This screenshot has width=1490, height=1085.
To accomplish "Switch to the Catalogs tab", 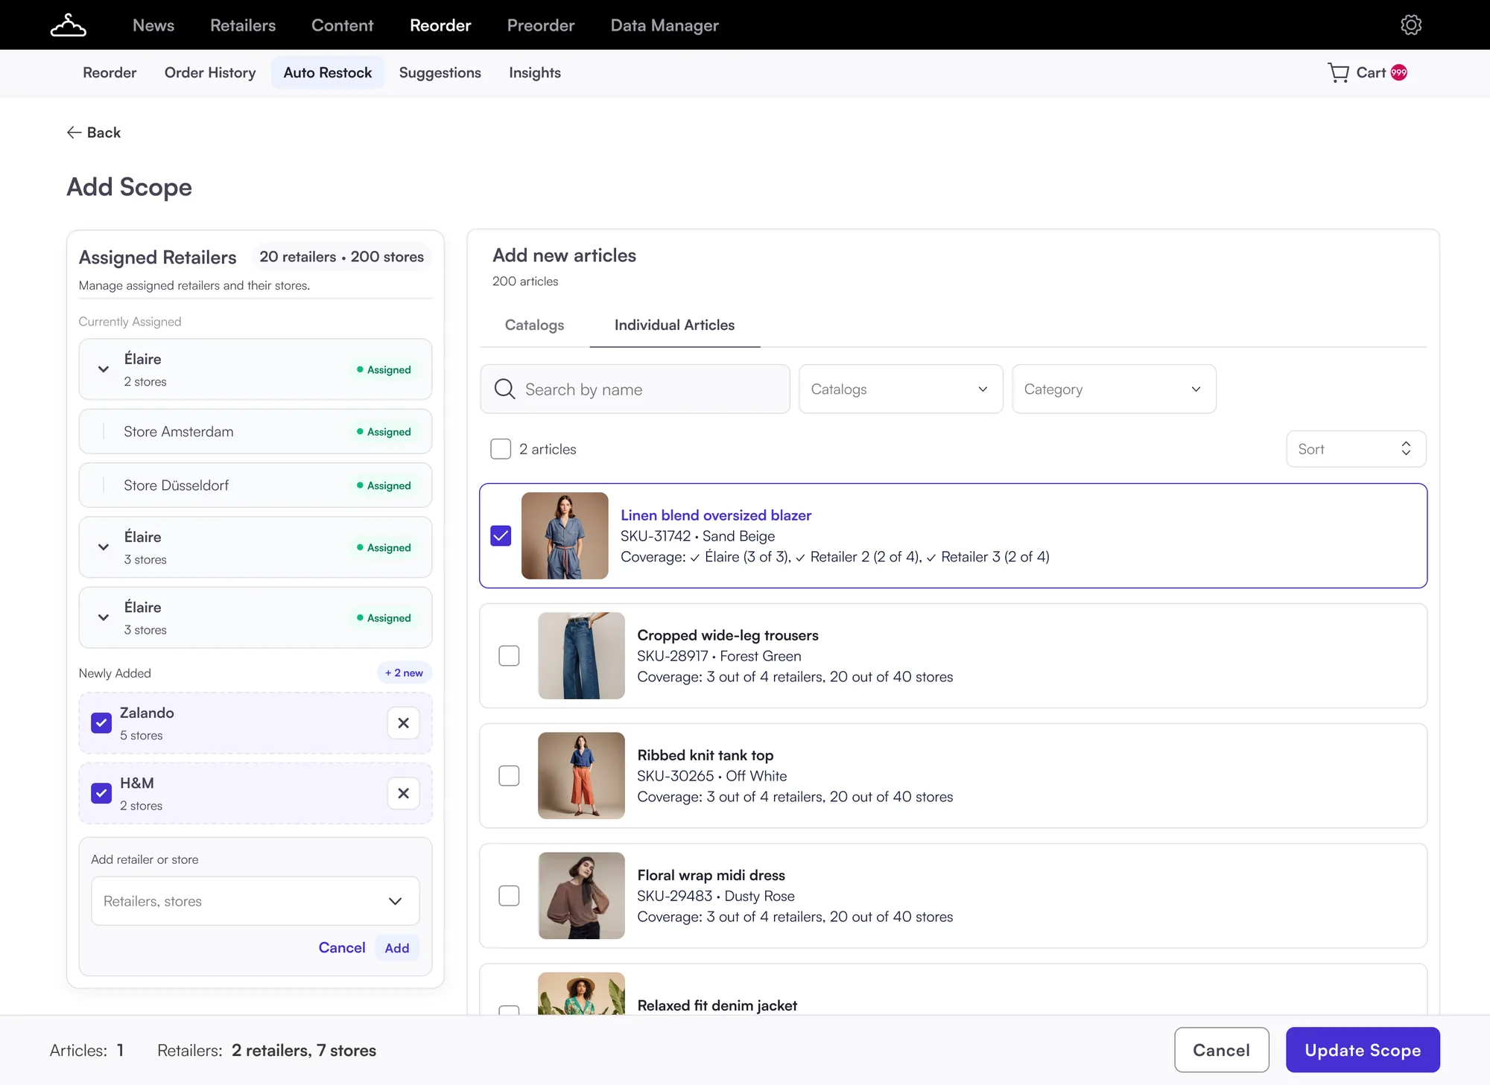I will point(534,325).
